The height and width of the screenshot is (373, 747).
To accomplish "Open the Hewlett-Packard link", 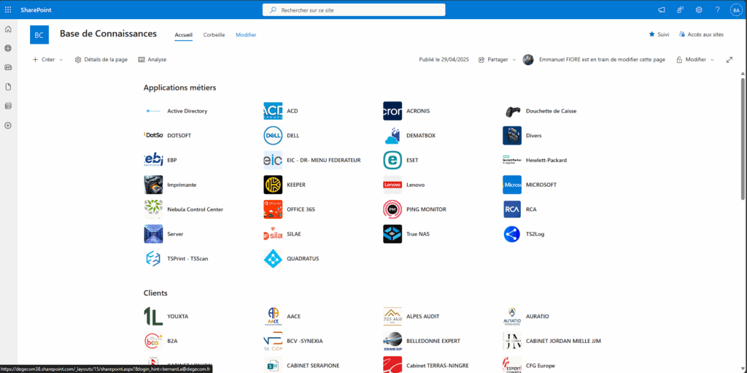I will click(x=546, y=161).
